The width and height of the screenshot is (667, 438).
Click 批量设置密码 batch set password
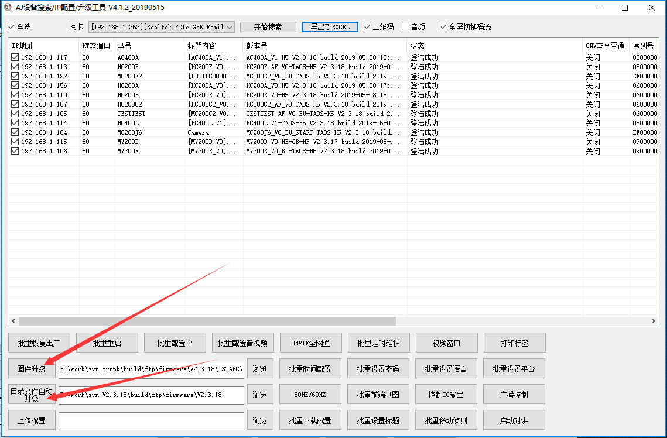pos(378,368)
